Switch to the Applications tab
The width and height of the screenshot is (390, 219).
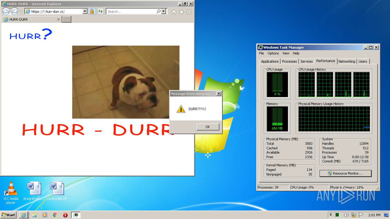[270, 61]
